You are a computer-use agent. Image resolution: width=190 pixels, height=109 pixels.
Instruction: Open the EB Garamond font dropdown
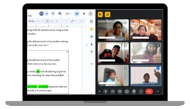point(34,21)
